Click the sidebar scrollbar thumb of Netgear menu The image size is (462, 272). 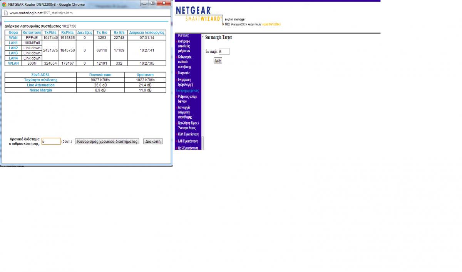(x=203, y=143)
